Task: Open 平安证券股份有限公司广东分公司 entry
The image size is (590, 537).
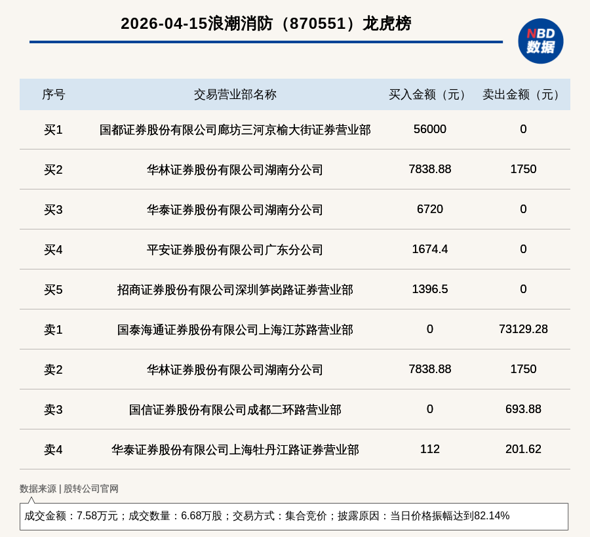Action: coord(235,250)
